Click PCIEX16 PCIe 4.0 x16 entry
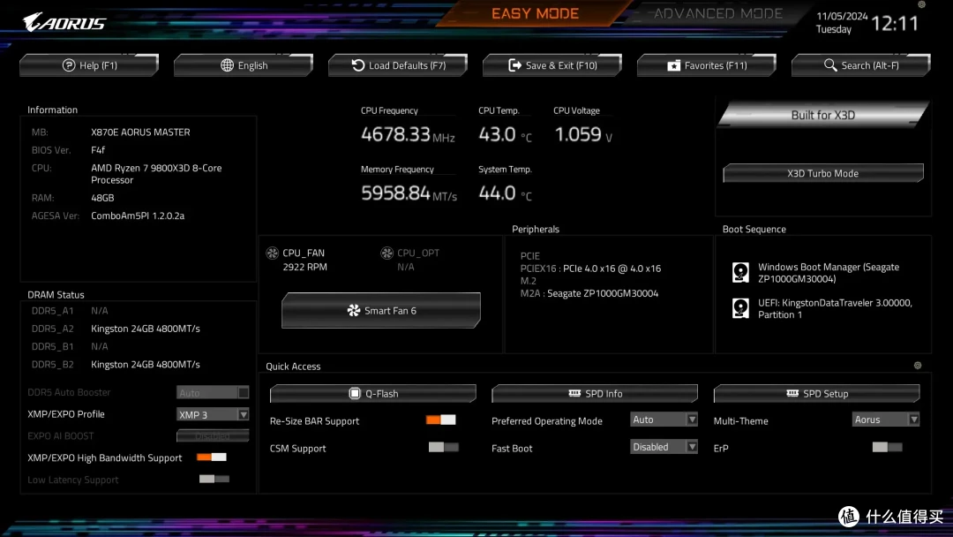The image size is (953, 537). (x=590, y=268)
